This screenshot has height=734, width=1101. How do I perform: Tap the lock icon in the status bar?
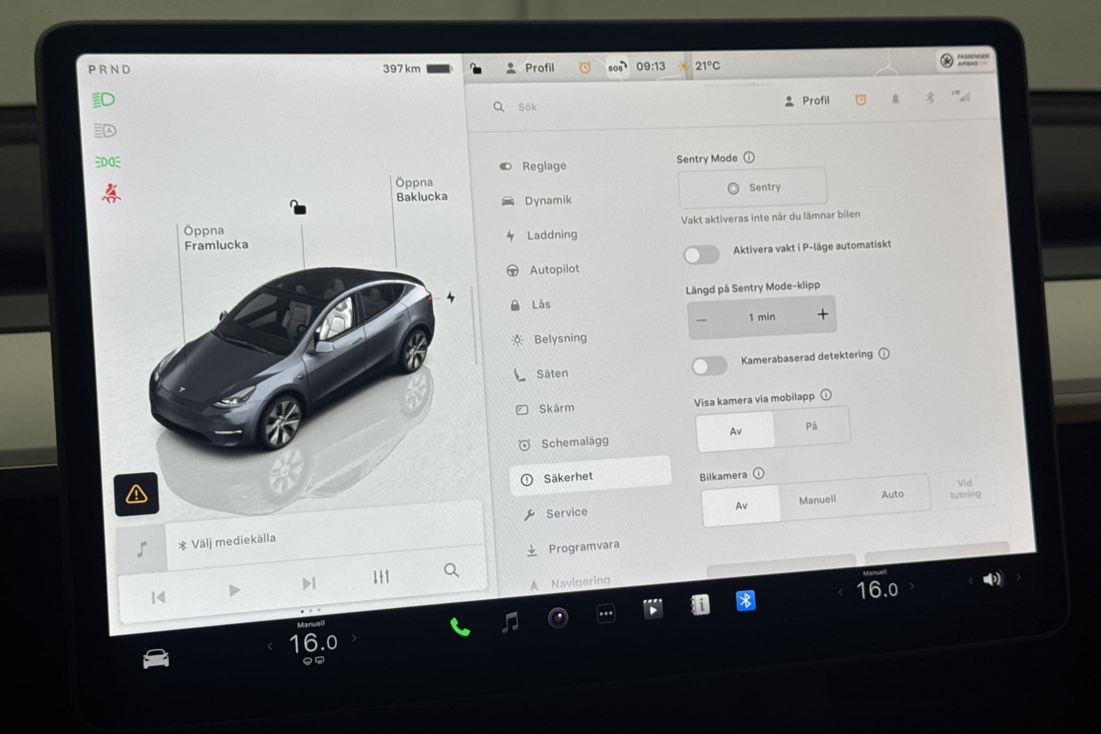pos(476,68)
